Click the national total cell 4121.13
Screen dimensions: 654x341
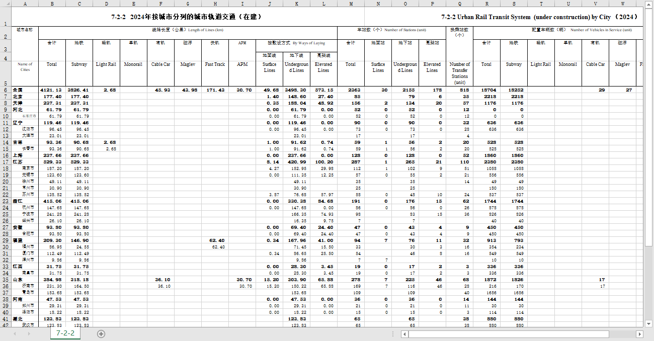coord(52,90)
